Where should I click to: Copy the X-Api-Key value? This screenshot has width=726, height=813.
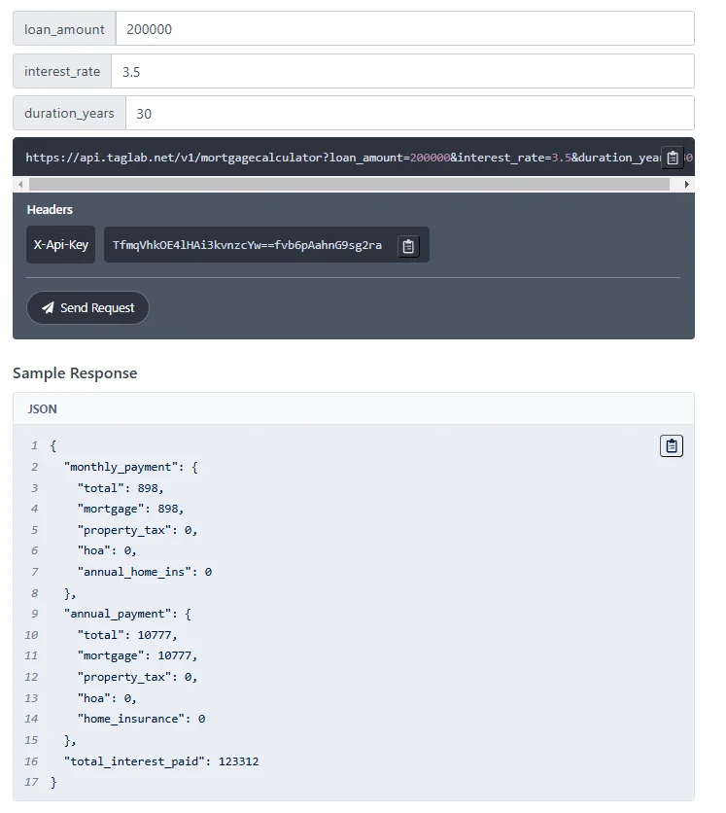tap(408, 246)
